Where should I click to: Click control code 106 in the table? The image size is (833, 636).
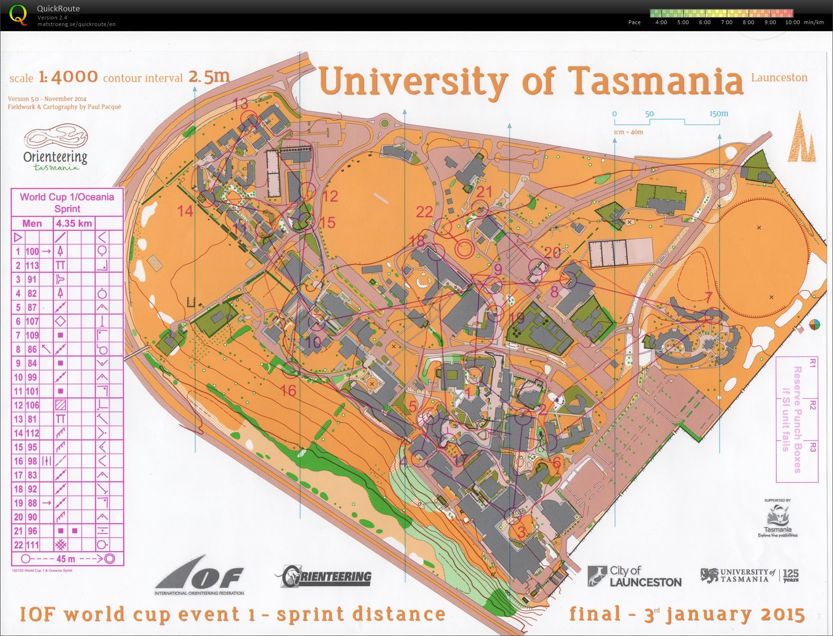[32, 405]
